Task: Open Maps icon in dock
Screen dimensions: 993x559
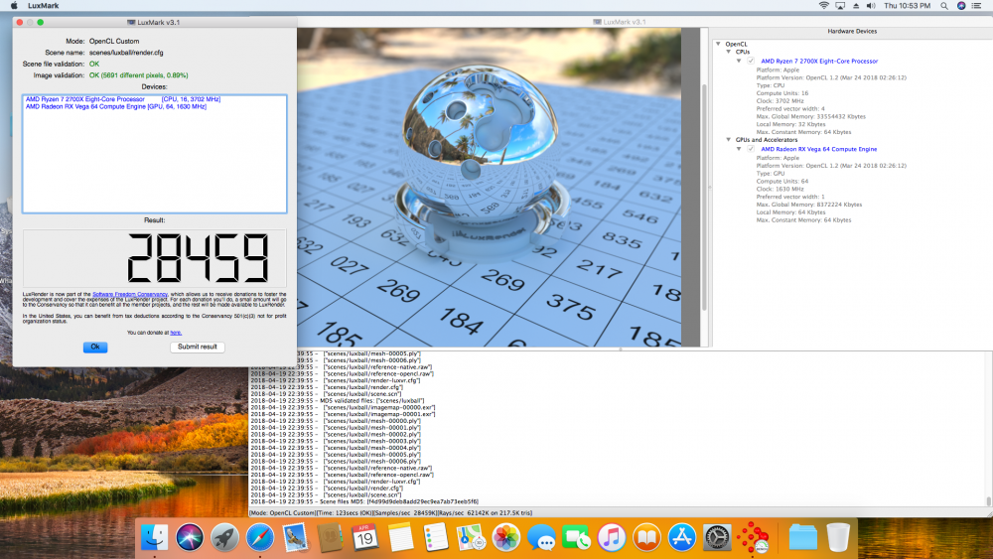Action: 471,537
